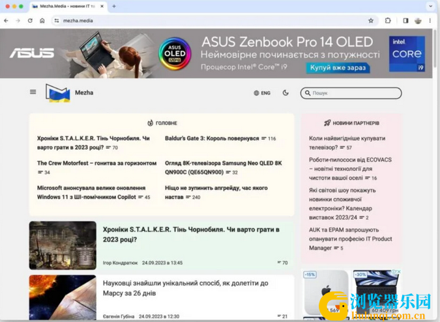Click the Mezha logo image
This screenshot has width=440, height=322.
[x=57, y=93]
